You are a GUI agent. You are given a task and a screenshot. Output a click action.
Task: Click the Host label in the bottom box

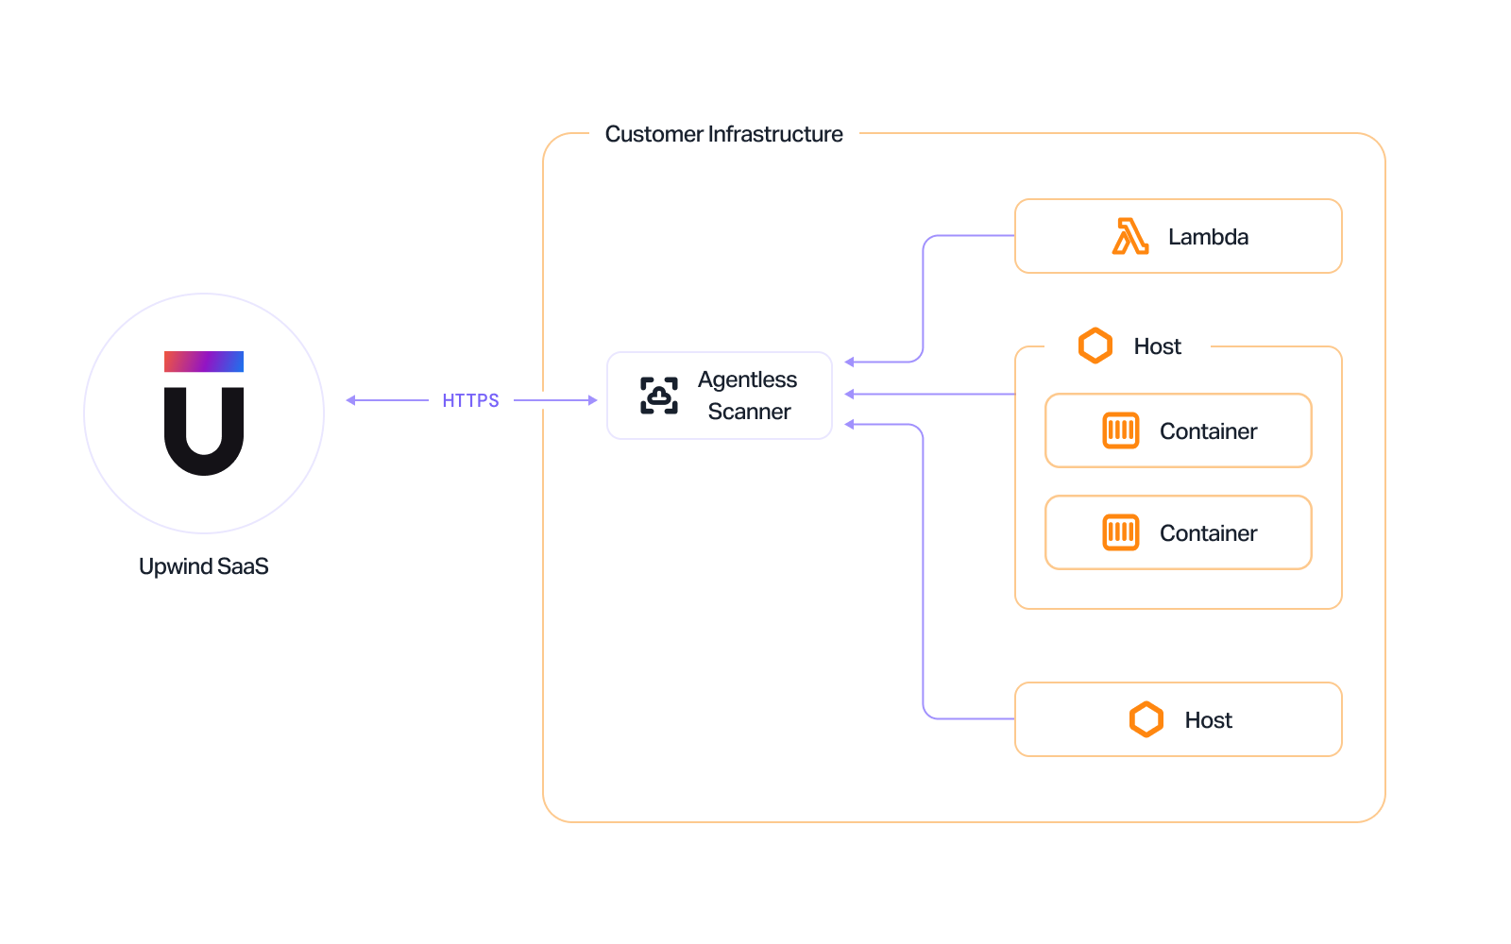pyautogui.click(x=1209, y=720)
